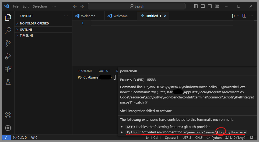Expand the OUTLINE section
259x142 pixels.
43,30
